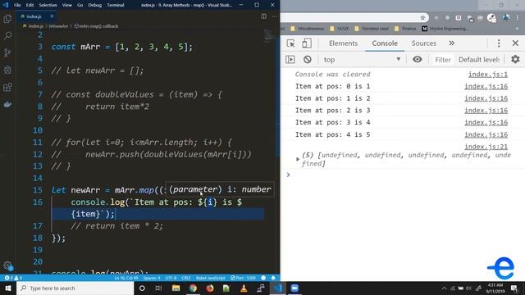Image resolution: width=525 pixels, height=295 pixels.
Task: Click 'Ln 16, Col 49' in the status bar
Action: pos(126,278)
